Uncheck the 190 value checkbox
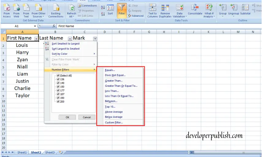This screenshot has width=262, height=157. (x=58, y=98)
